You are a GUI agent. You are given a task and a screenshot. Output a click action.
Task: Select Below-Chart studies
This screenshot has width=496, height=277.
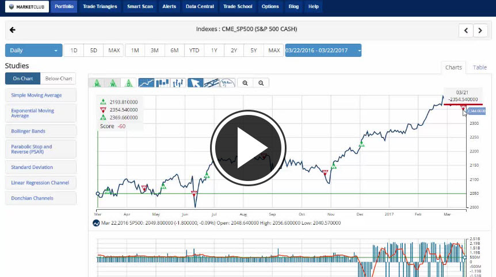pos(58,79)
